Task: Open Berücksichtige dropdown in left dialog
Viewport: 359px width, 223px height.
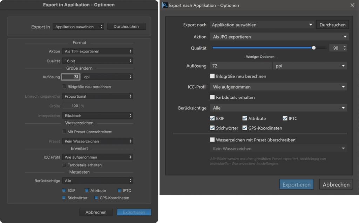Action: (97, 181)
